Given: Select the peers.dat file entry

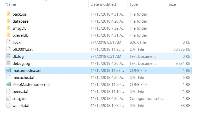Looking at the screenshot, I should click(20, 92).
